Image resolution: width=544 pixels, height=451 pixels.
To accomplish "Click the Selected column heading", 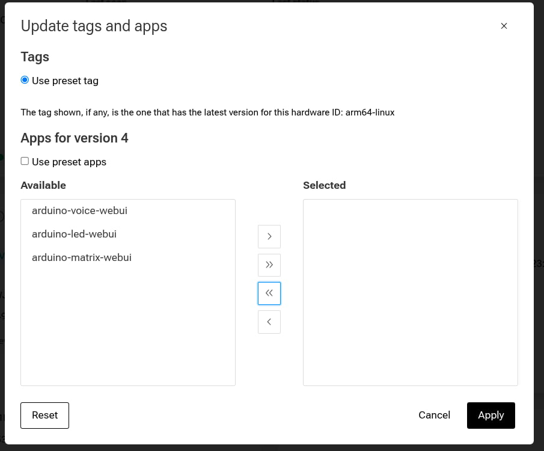I will tap(324, 185).
